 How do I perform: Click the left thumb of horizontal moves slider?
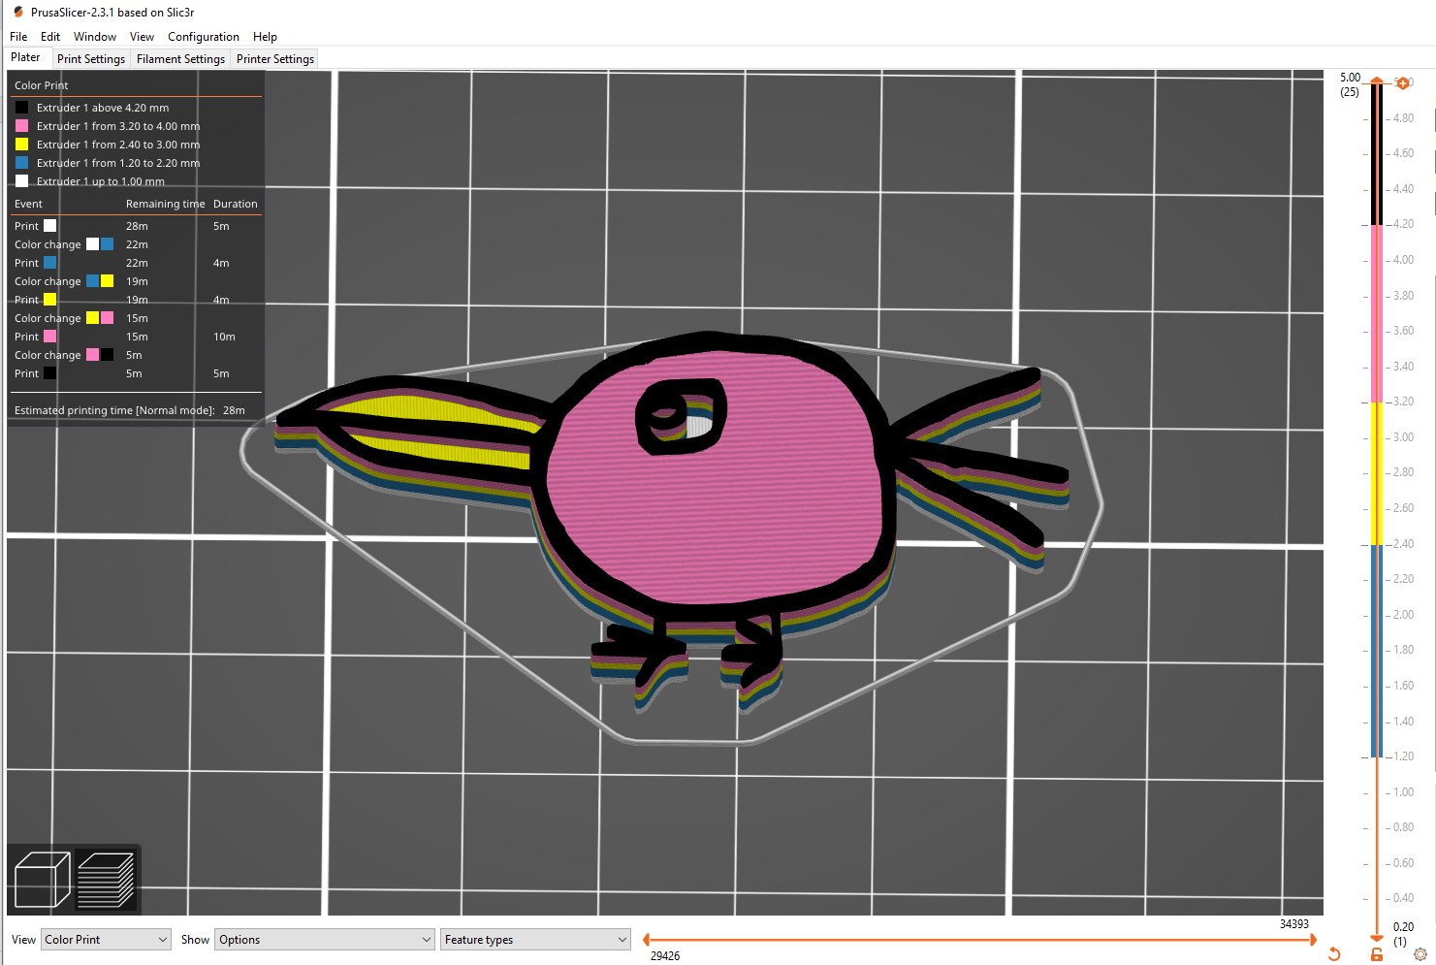[647, 940]
